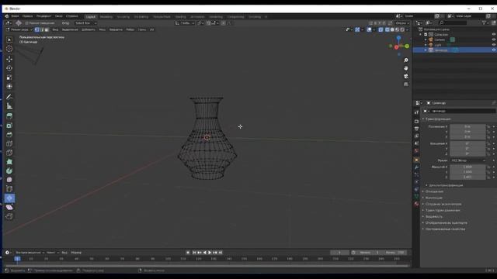Select the Smooth vertices tool
Viewport: 497px width, 279px height.
click(9, 180)
